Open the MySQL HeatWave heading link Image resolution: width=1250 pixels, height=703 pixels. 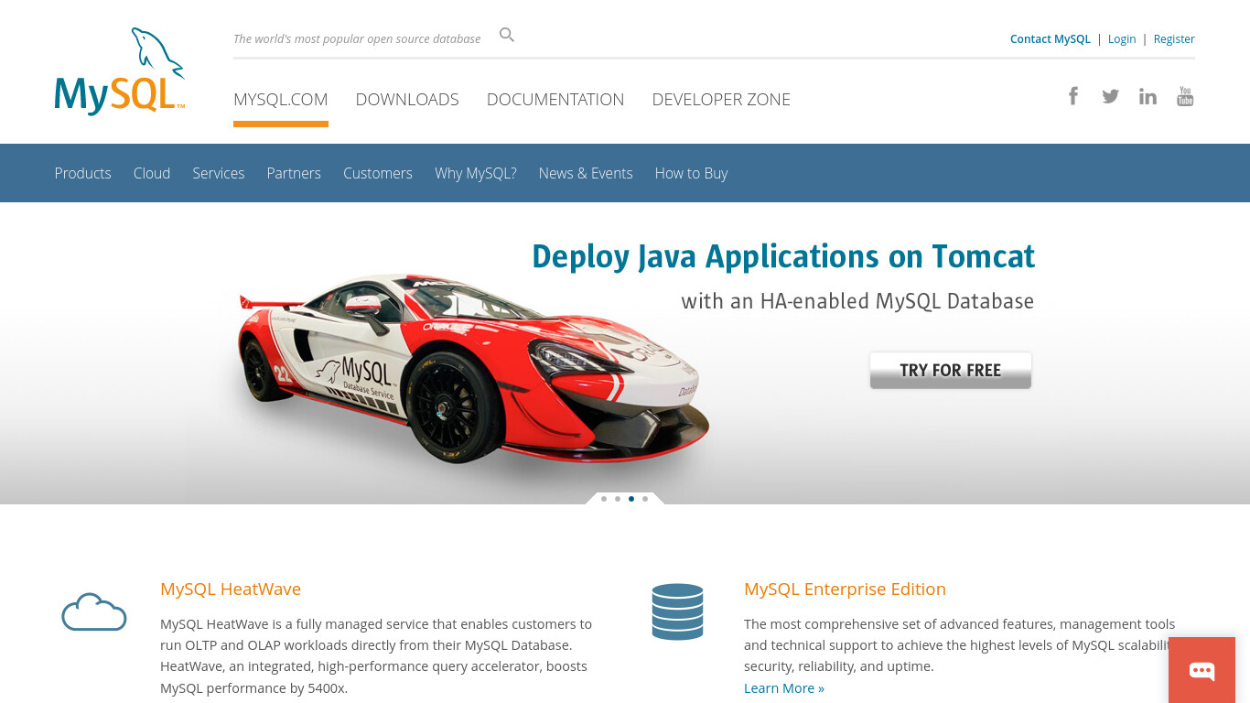pyautogui.click(x=231, y=589)
